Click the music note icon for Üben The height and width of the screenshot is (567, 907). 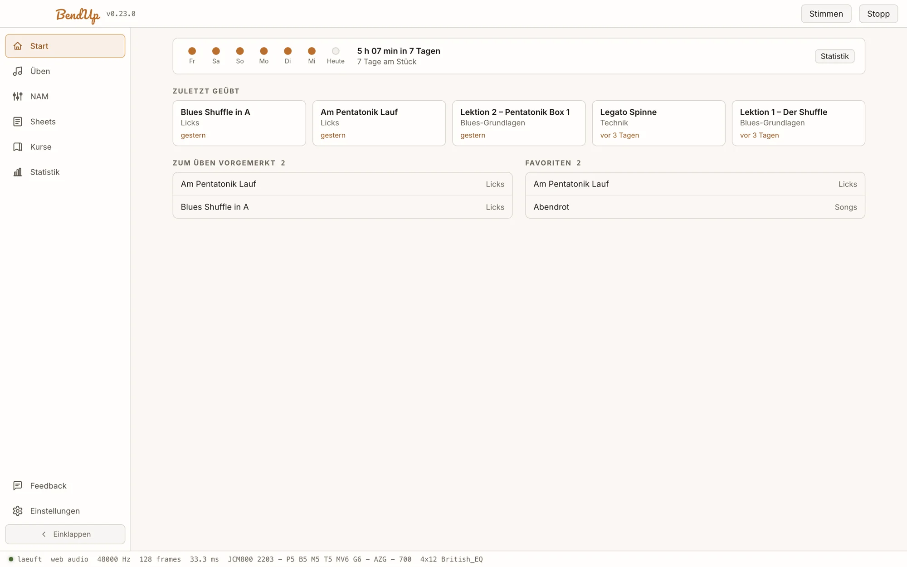18,71
